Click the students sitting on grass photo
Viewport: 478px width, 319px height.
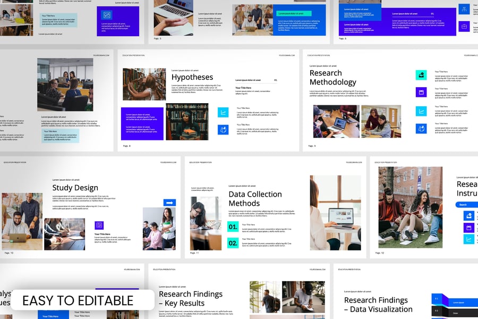pyautogui.click(x=409, y=206)
